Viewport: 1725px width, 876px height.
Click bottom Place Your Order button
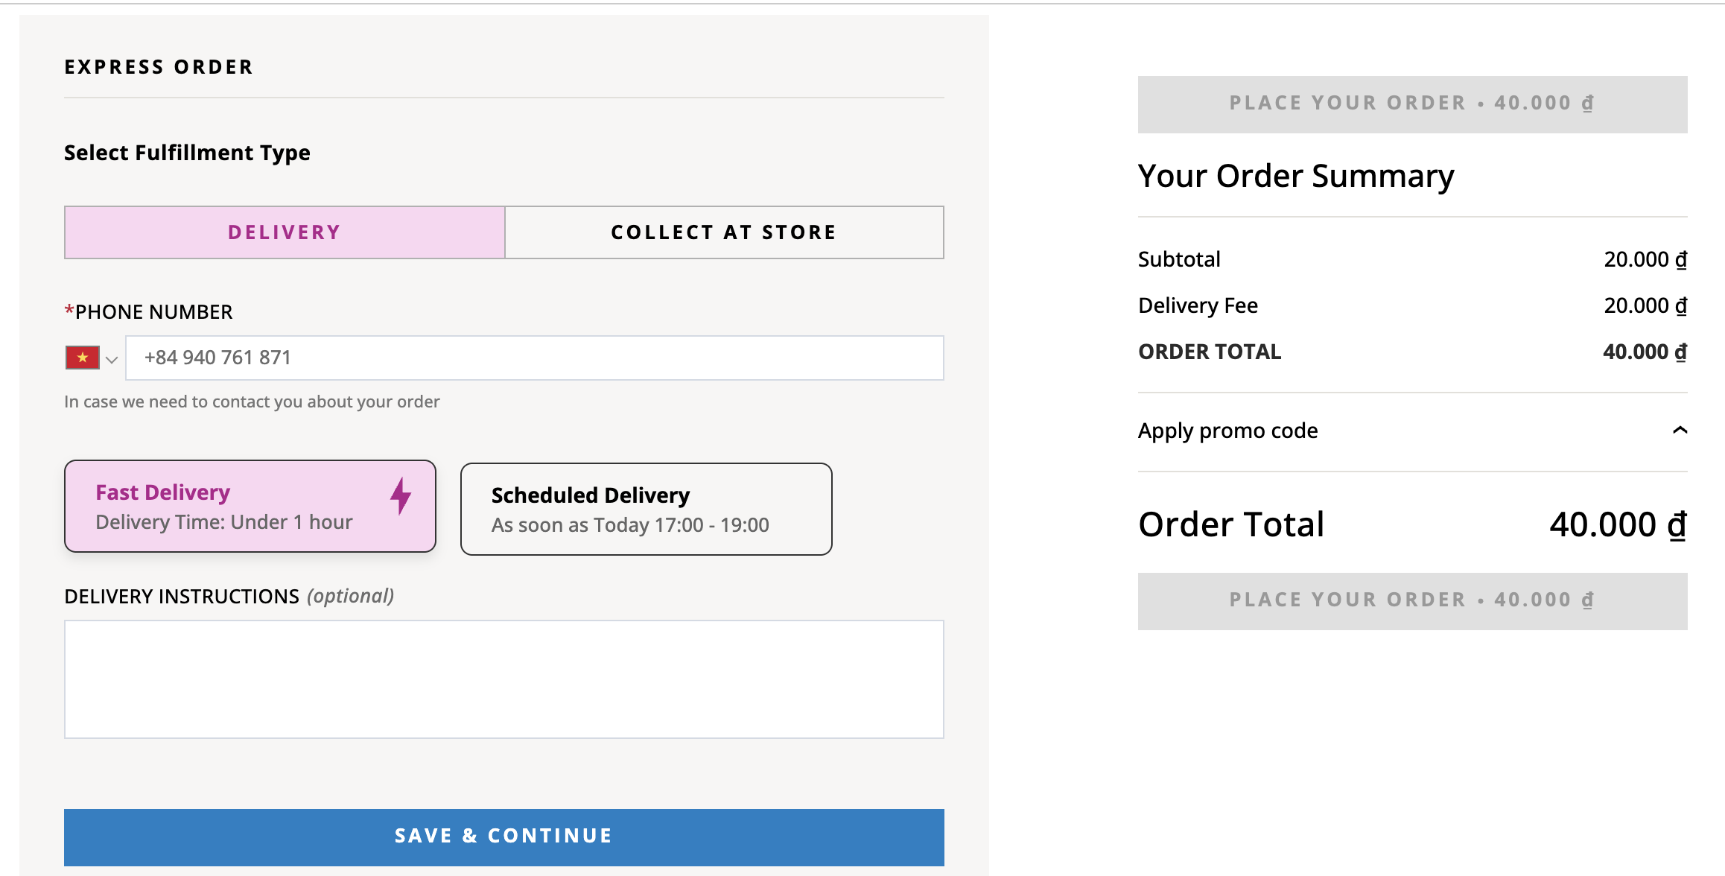click(x=1413, y=601)
